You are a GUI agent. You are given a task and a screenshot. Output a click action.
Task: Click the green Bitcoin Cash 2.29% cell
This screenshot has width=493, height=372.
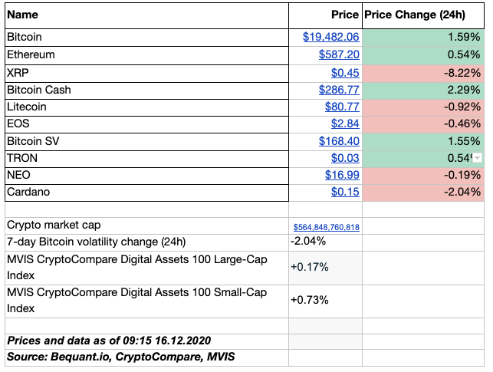coord(423,90)
